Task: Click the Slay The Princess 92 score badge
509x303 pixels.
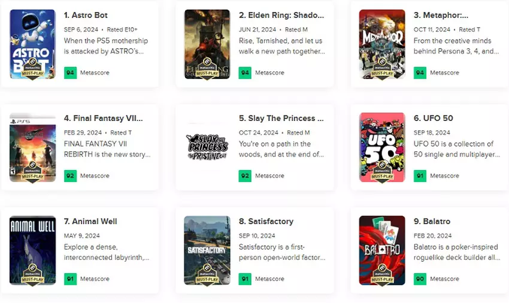Action: coord(245,175)
